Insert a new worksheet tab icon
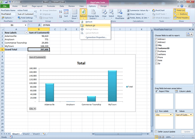Image resolution: width=195 pixels, height=139 pixels. tap(44, 134)
